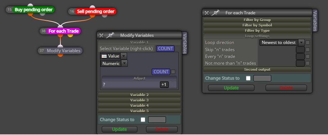Viewport: 328px width, 135px height.
Task: Expand the Variable 5 section
Action: 139,111
